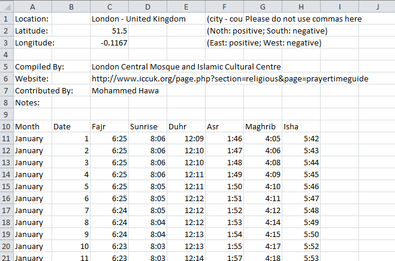Click the 'Date' column heading cell
Screen dimensions: 395x261
pos(71,126)
